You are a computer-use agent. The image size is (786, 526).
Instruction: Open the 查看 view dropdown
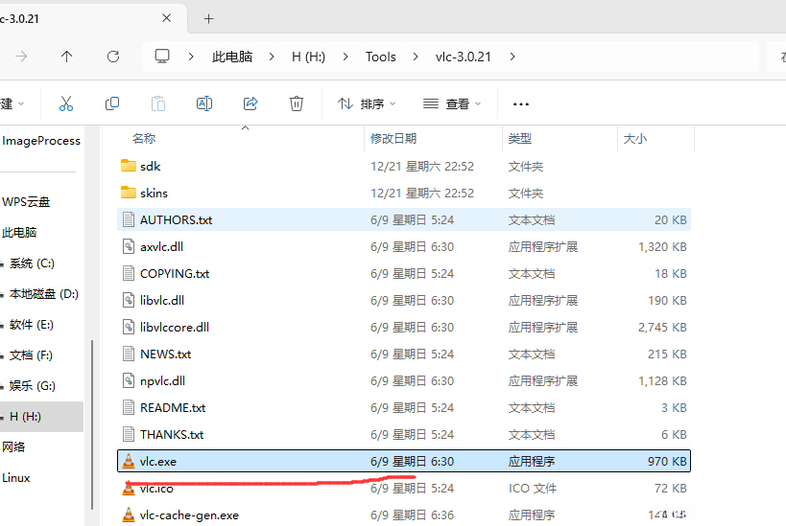click(452, 103)
